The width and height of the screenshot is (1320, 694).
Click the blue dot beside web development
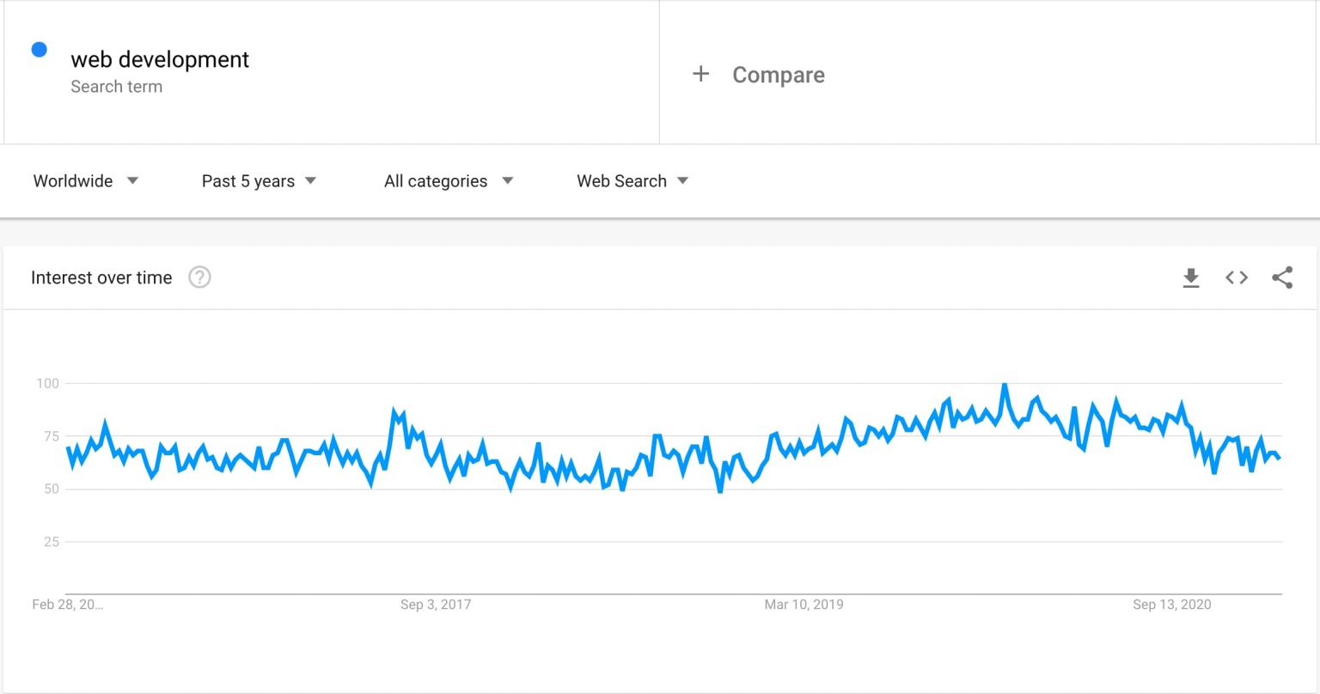[39, 50]
